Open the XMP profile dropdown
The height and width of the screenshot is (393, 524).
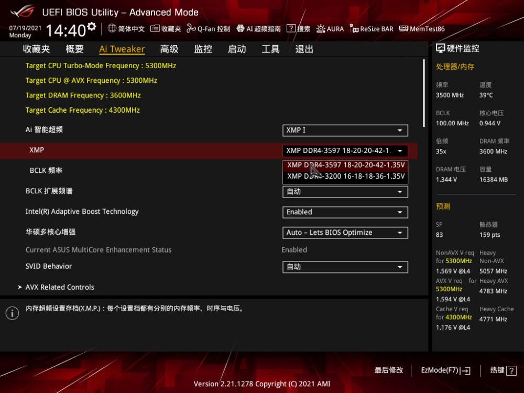click(345, 151)
